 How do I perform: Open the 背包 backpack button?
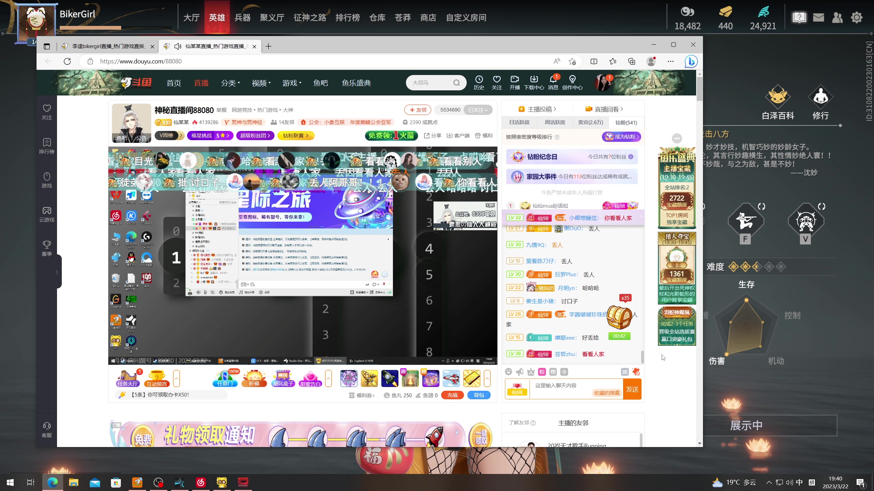tap(479, 395)
